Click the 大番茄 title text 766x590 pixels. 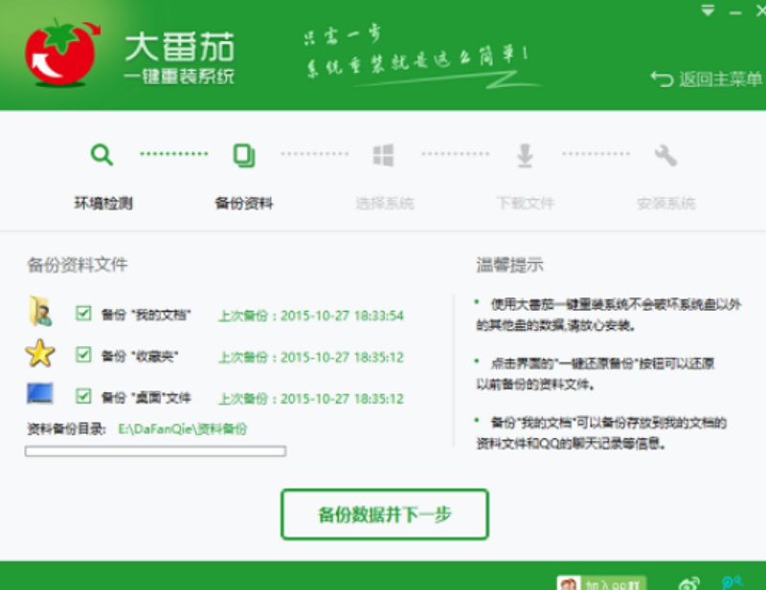(179, 48)
